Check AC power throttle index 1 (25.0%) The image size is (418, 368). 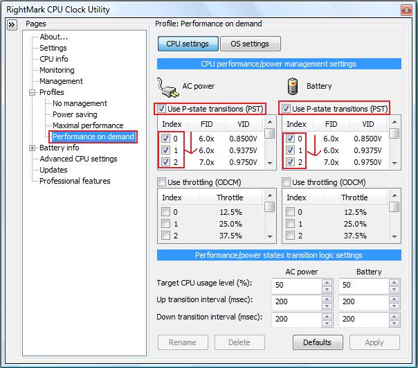click(165, 224)
